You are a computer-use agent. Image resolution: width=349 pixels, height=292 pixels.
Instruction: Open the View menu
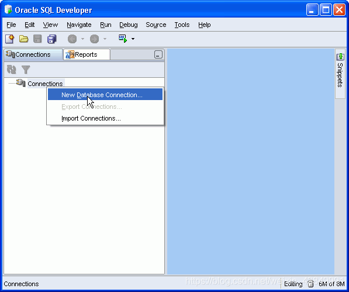click(x=50, y=25)
